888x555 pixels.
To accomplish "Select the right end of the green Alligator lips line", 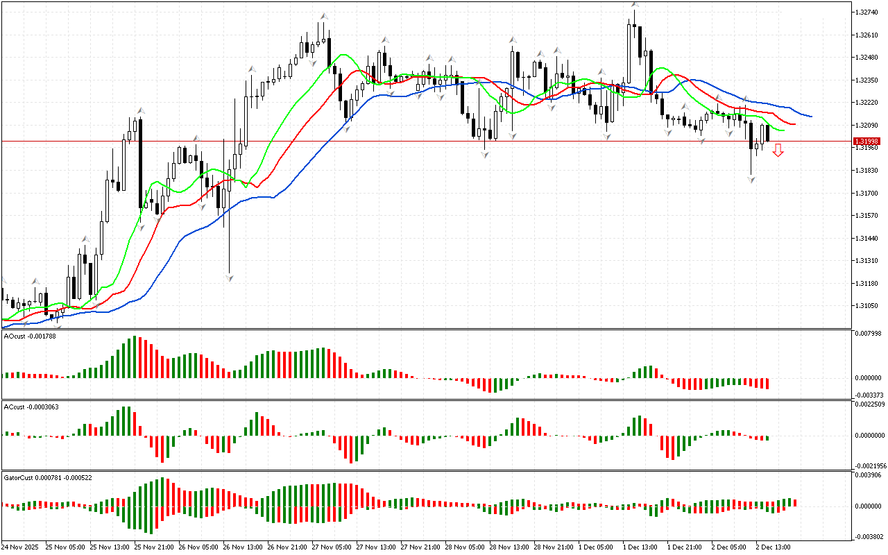I will [x=784, y=130].
